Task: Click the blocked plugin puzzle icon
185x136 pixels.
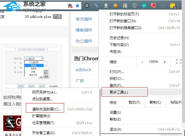Action: pyautogui.click(x=70, y=6)
